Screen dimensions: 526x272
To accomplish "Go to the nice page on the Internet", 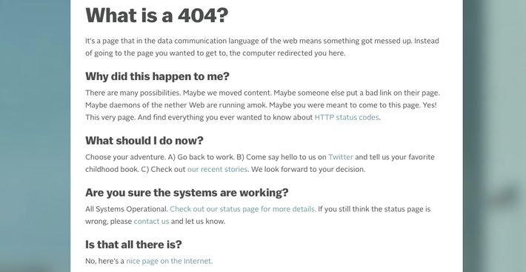I will coord(170,261).
